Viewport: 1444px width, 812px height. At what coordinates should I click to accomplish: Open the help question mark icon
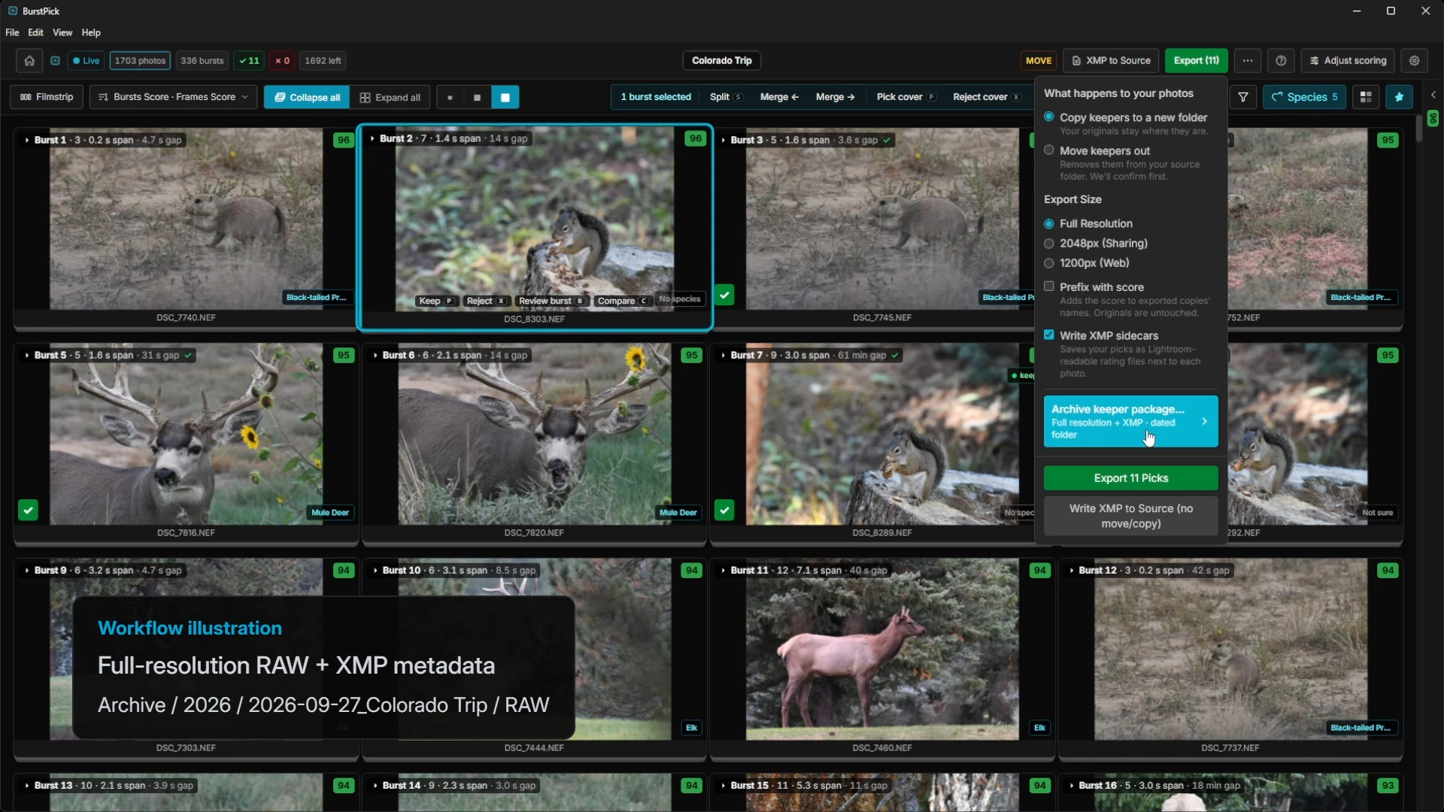click(x=1281, y=61)
